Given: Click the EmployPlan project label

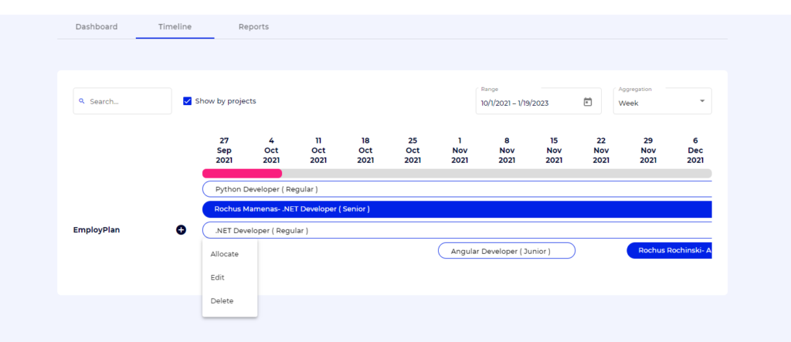Looking at the screenshot, I should (97, 230).
